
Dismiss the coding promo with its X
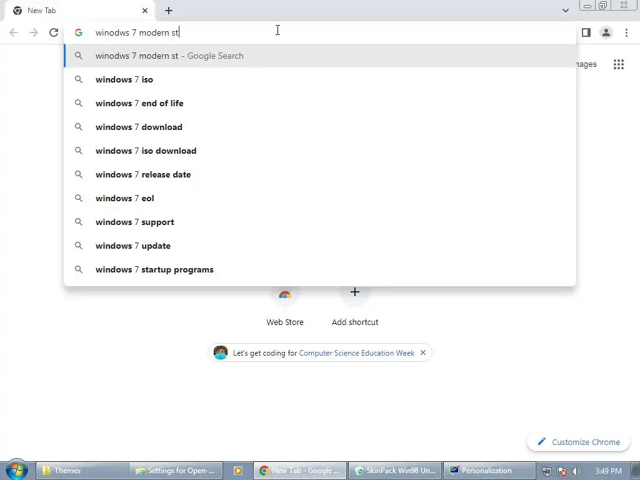423,352
